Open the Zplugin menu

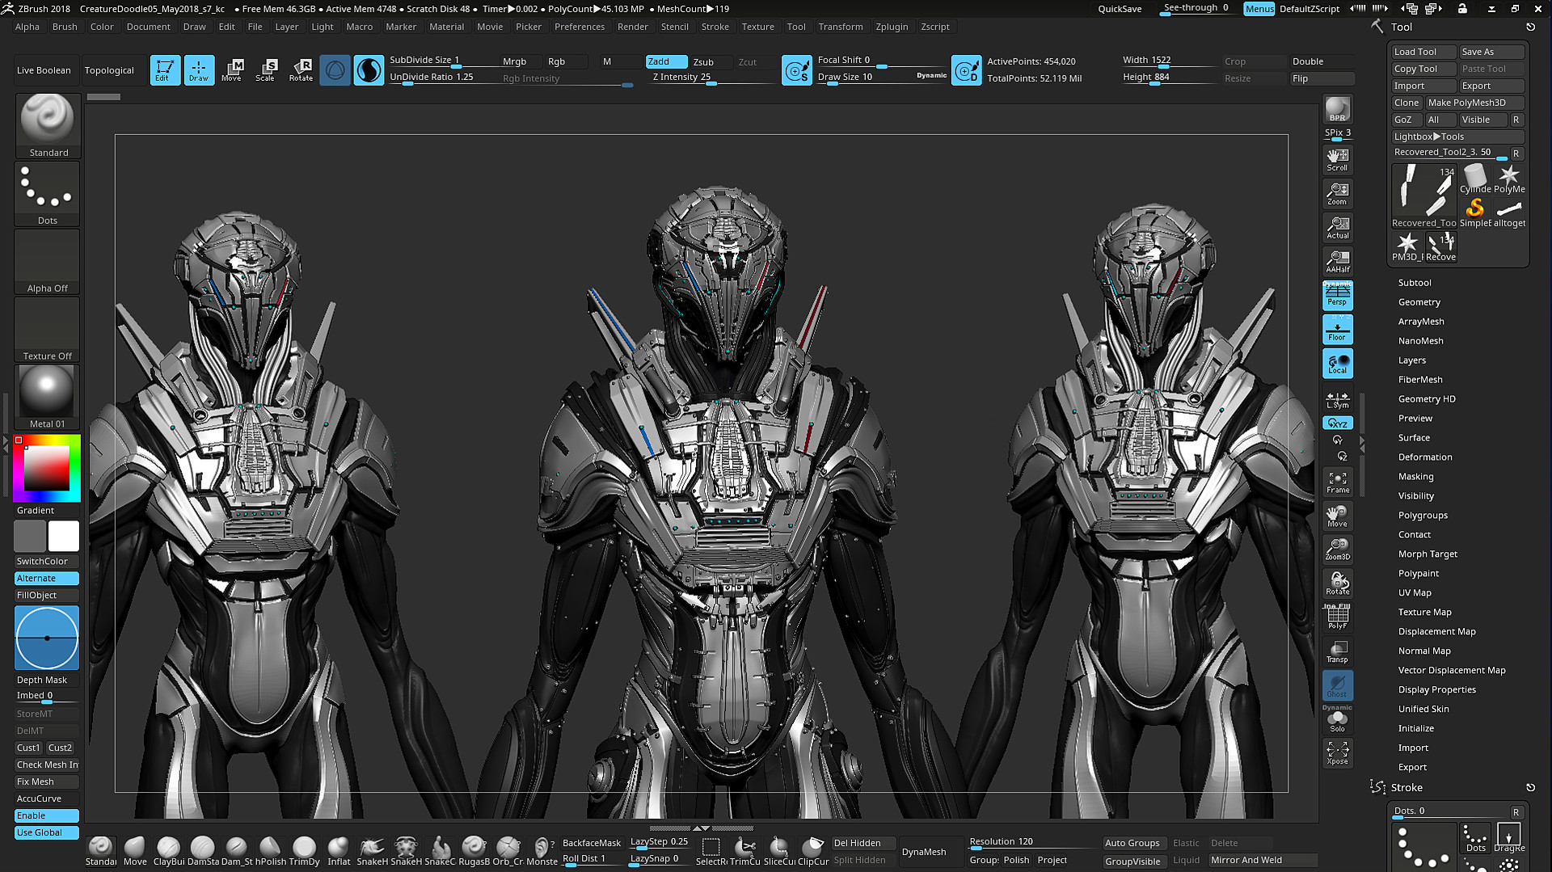(892, 27)
